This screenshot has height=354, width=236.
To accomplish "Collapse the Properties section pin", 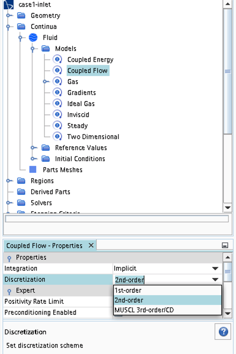I will [x=9, y=258].
